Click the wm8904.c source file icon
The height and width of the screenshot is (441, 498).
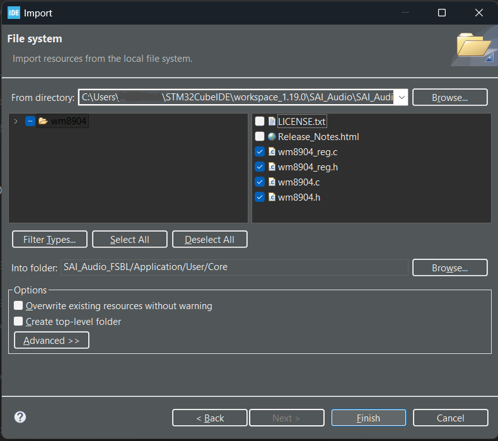coord(272,182)
